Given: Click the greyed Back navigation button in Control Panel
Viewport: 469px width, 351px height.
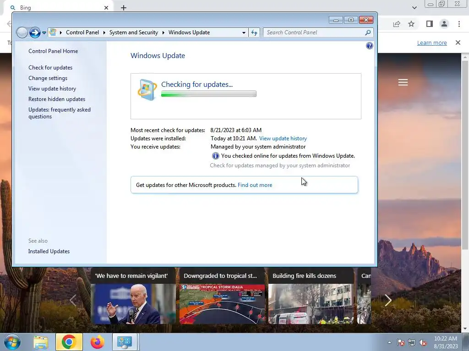Looking at the screenshot, I should [x=22, y=32].
